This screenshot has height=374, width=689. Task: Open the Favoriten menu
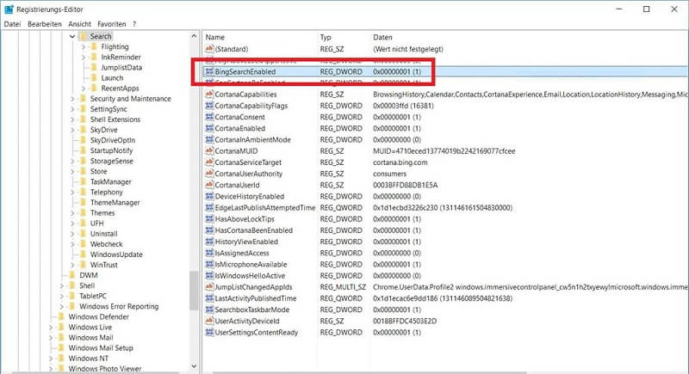point(112,24)
